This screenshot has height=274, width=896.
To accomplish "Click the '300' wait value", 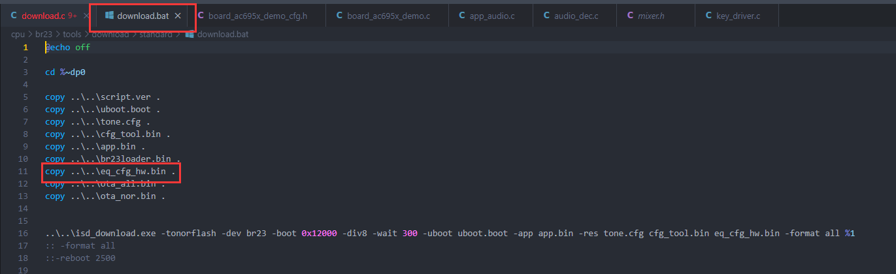I will pyautogui.click(x=410, y=234).
